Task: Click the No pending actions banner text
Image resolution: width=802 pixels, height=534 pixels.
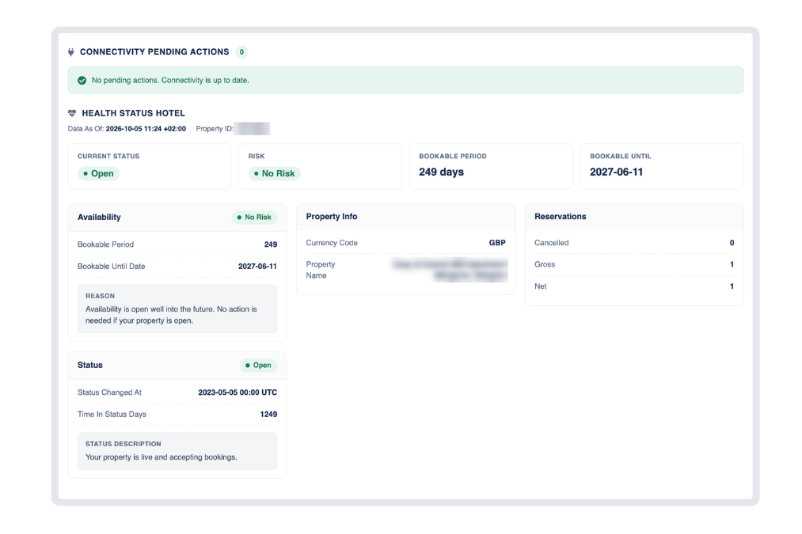Action: pyautogui.click(x=170, y=80)
